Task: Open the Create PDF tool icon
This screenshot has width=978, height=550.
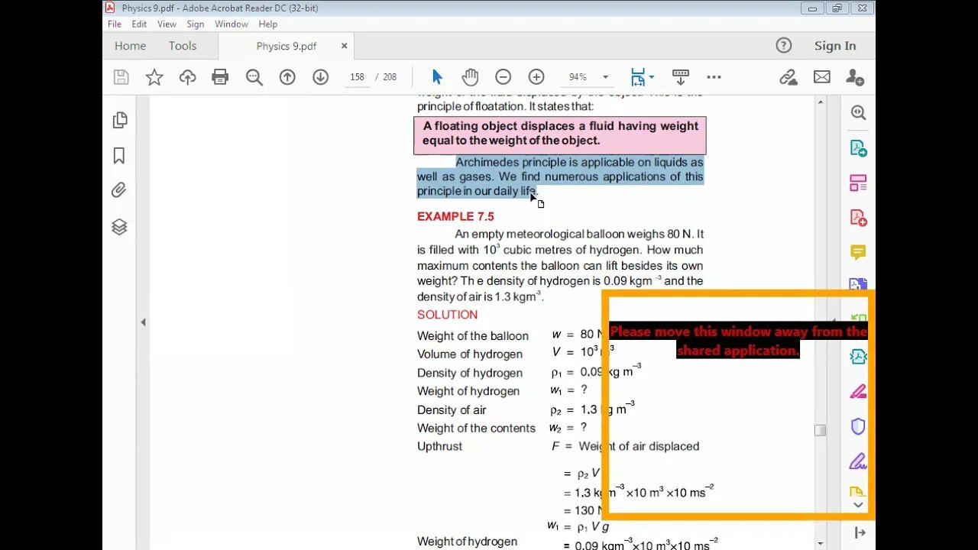Action: click(x=858, y=218)
